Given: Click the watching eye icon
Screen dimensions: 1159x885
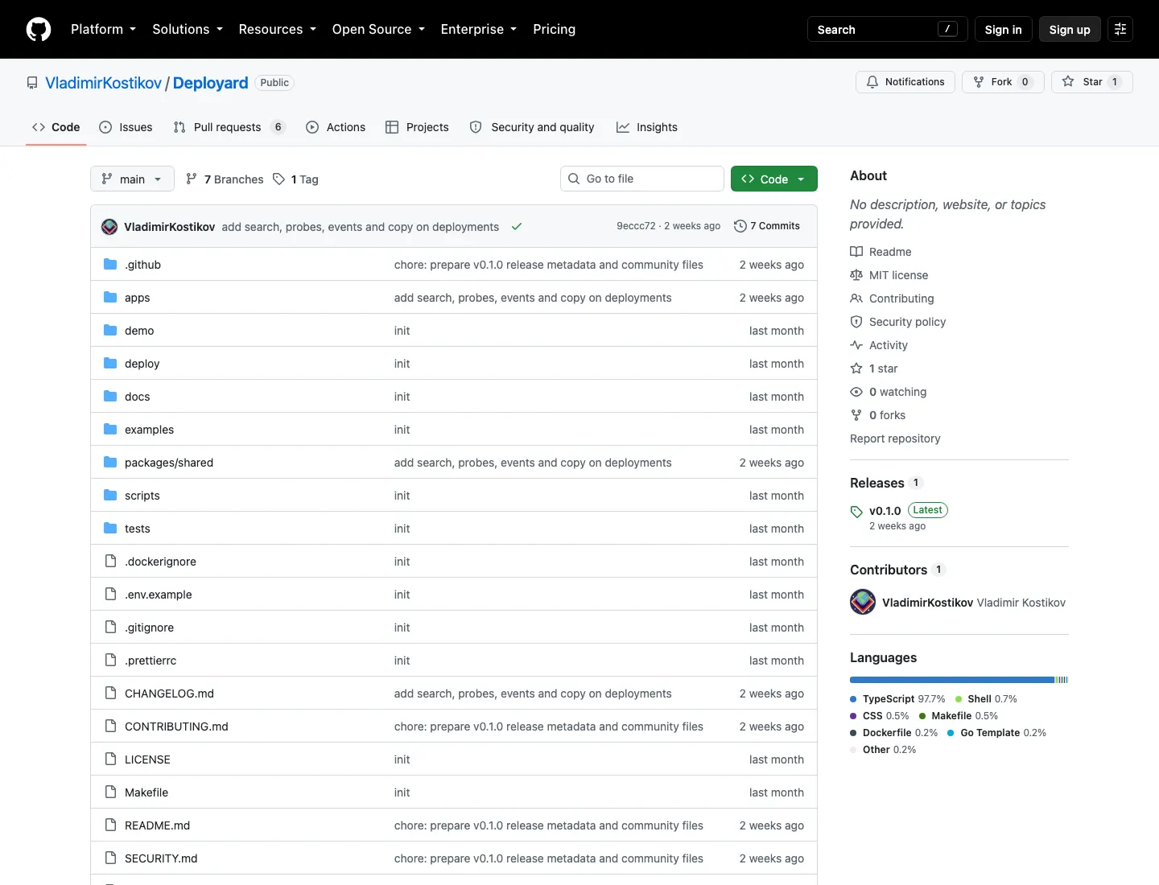Looking at the screenshot, I should [x=856, y=392].
